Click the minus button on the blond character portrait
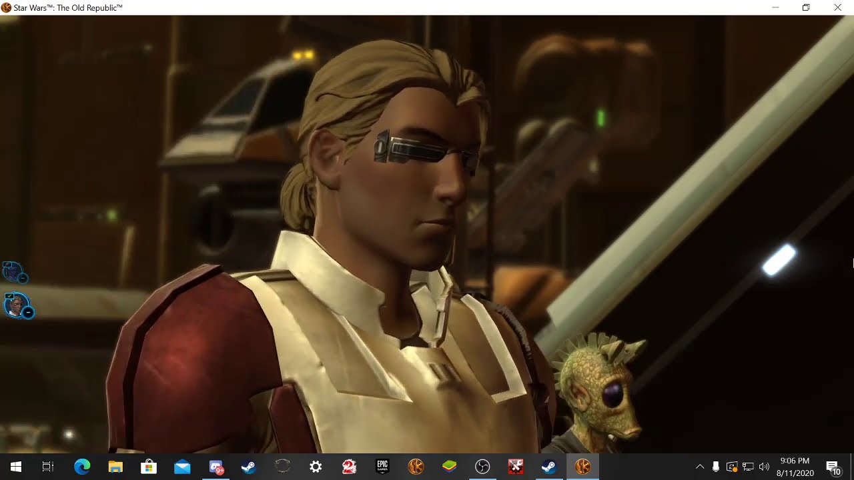854x480 pixels. pos(28,312)
